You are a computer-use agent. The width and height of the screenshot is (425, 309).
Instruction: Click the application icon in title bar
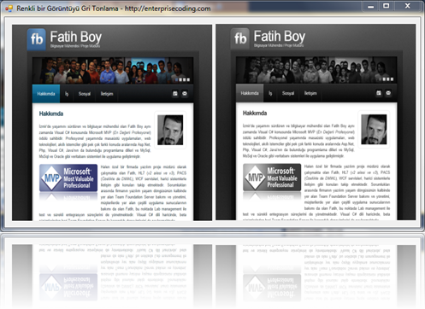[9, 9]
